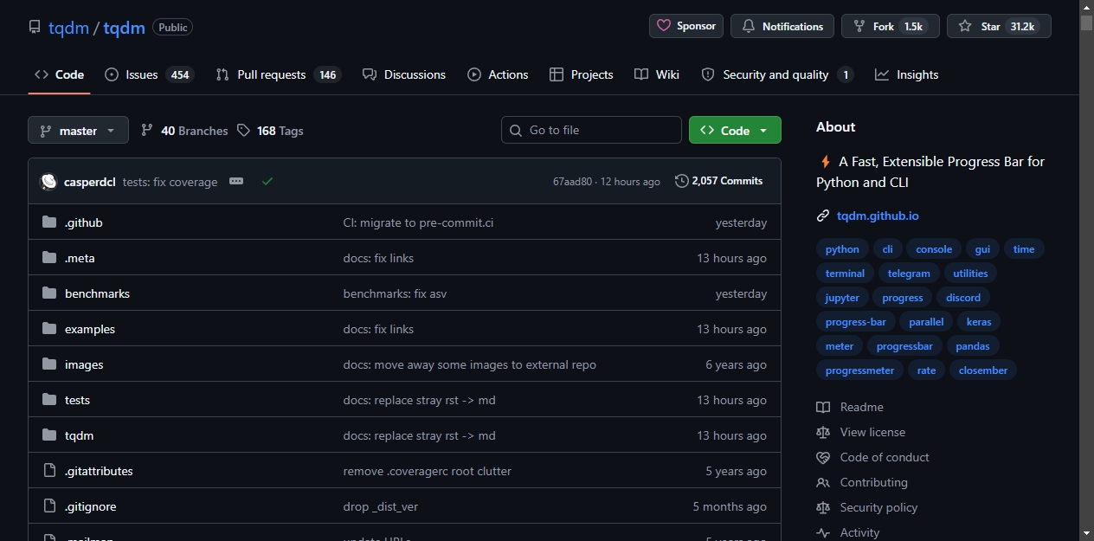This screenshot has width=1094, height=541.
Task: Click the book icon beside Readme
Action: (823, 407)
